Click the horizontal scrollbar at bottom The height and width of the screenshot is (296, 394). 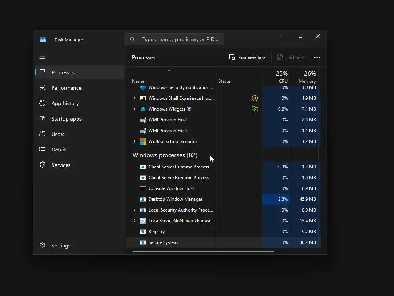point(203,251)
